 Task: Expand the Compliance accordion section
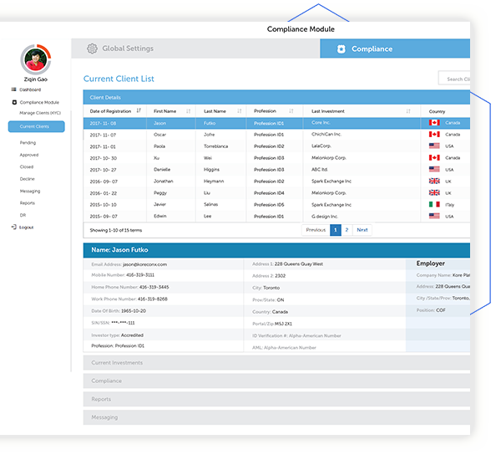276,381
